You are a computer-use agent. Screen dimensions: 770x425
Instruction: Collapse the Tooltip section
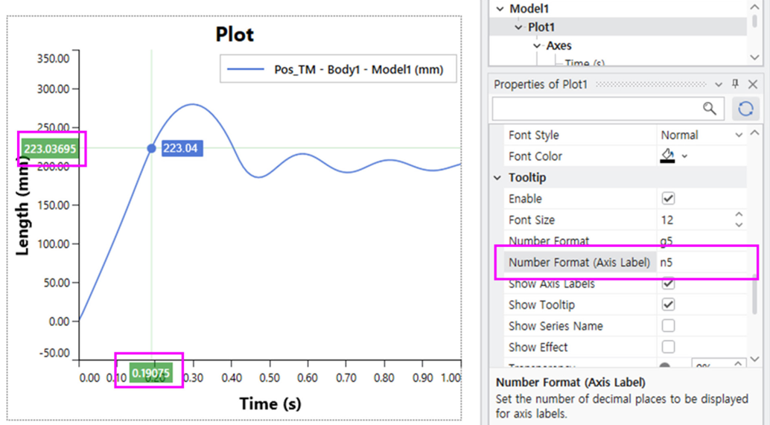point(497,178)
